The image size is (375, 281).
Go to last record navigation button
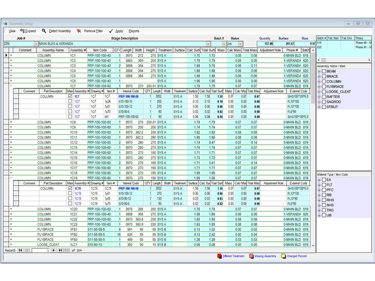tap(60, 250)
